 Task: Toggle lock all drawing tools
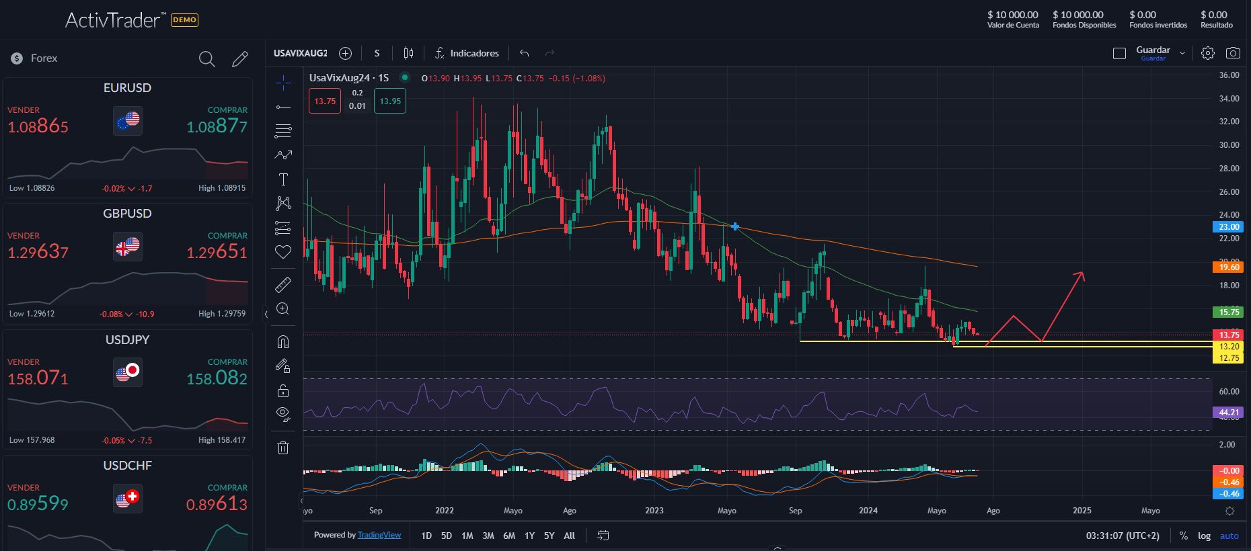tap(283, 390)
